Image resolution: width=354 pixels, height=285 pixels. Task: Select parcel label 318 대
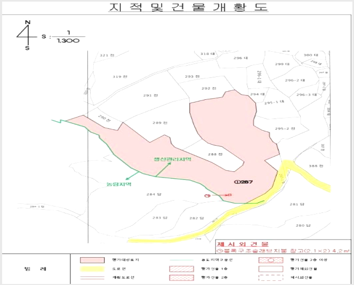[x=207, y=54]
